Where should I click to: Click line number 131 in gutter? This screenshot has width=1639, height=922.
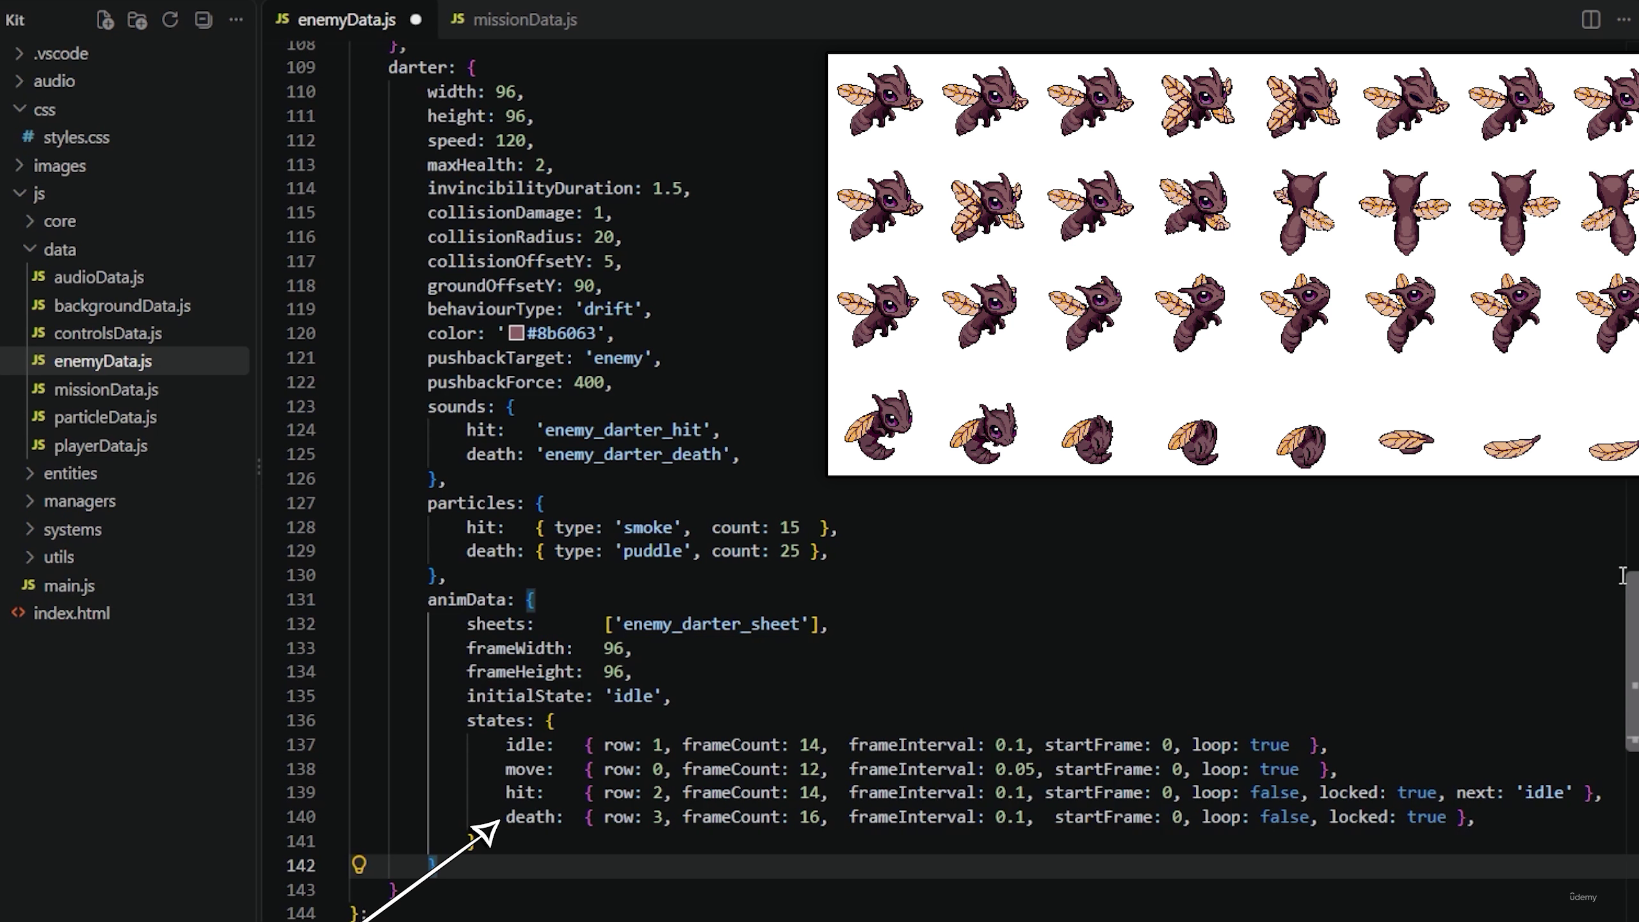click(300, 599)
